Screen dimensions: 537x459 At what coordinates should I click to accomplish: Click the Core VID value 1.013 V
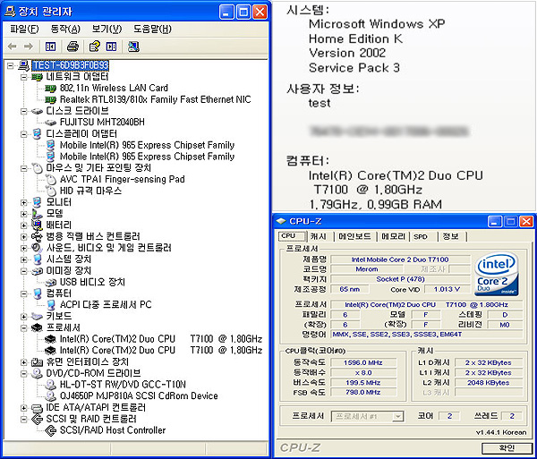pyautogui.click(x=447, y=289)
